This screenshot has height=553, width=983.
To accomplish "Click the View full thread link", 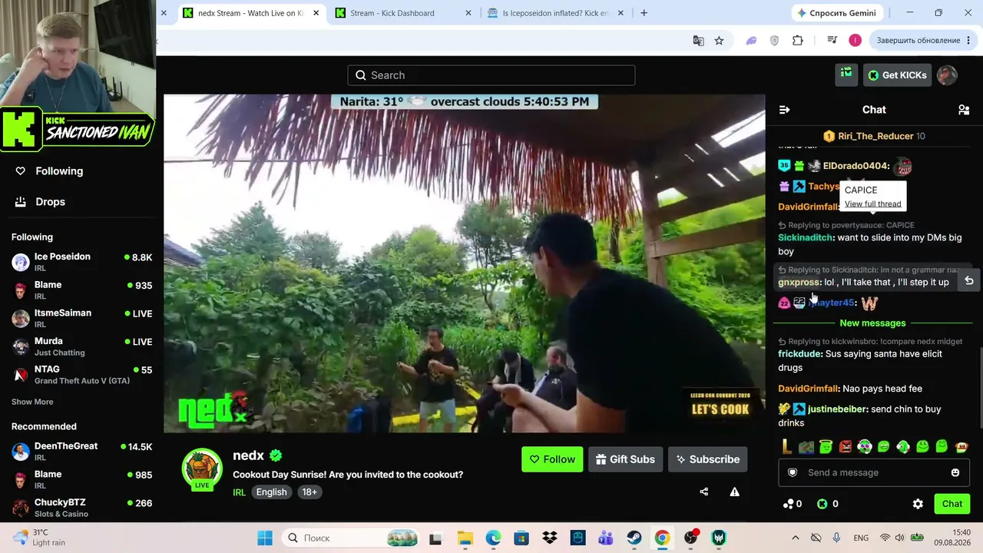I will click(872, 204).
